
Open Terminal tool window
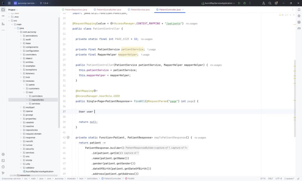pyautogui.click(x=3, y=160)
